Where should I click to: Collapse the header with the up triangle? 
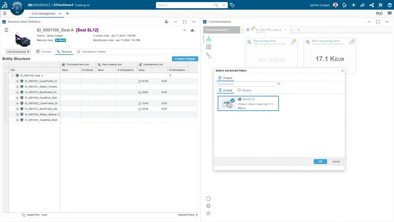tap(192, 30)
